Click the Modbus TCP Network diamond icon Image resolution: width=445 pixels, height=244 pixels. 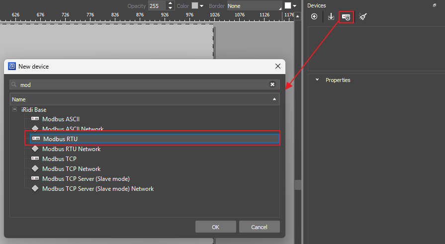coord(35,169)
